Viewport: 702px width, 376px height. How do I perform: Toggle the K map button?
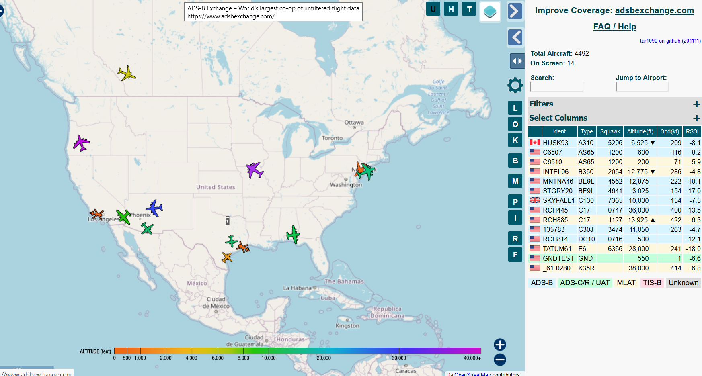click(515, 140)
